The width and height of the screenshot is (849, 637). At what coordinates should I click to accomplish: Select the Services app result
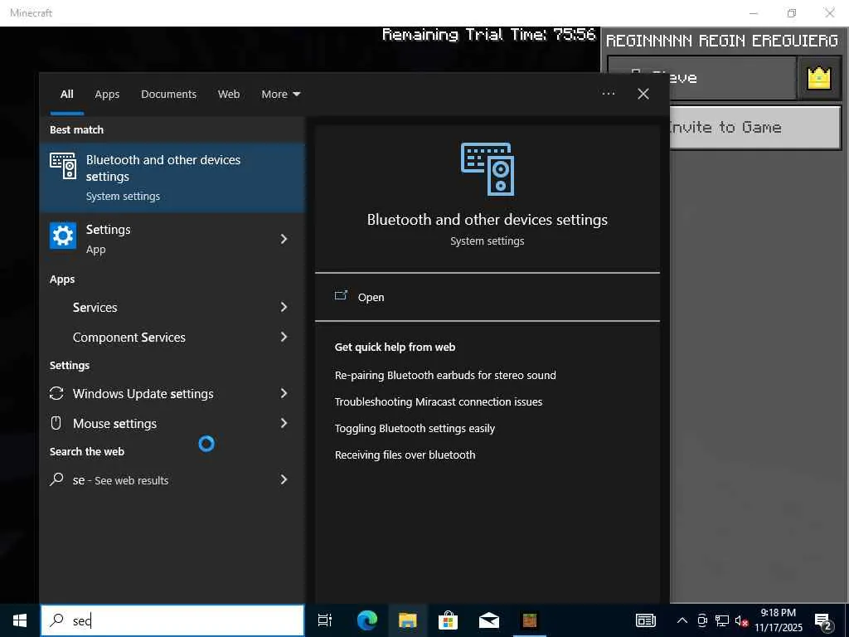coord(172,307)
